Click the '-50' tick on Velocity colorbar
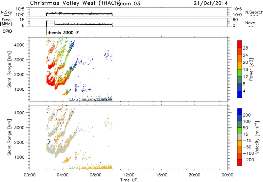 coord(247,147)
